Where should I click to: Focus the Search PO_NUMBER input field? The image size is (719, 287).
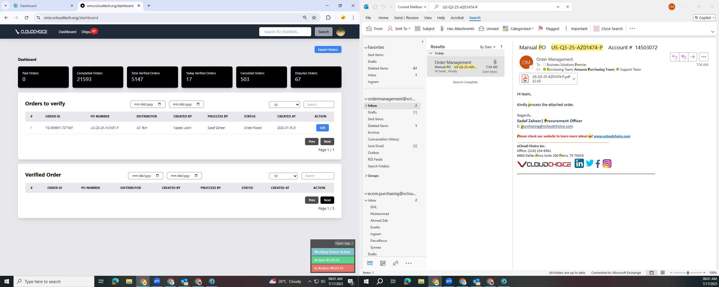[285, 32]
